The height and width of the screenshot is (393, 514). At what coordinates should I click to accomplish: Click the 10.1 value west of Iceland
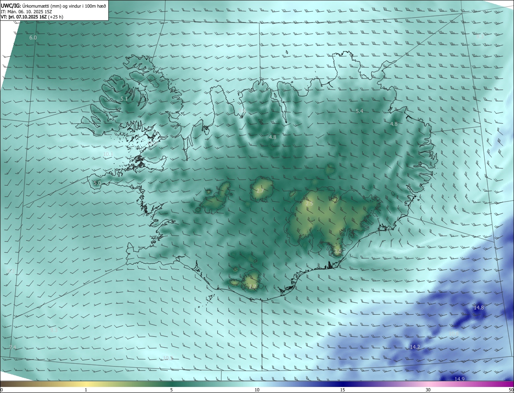[x=108, y=154]
